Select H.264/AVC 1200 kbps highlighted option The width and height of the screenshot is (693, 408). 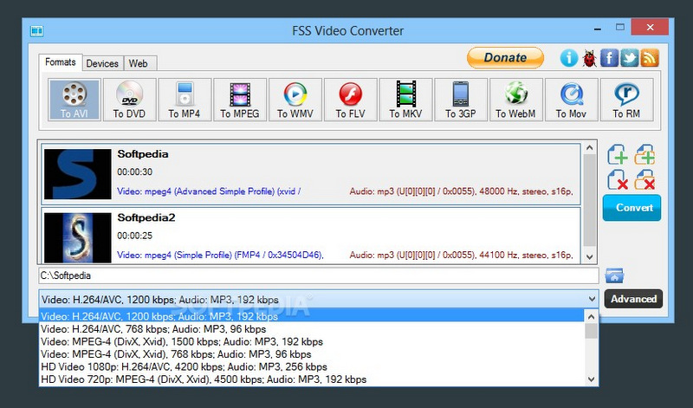[312, 316]
